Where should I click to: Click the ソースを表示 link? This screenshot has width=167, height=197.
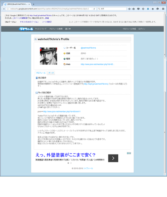click(47, 22)
